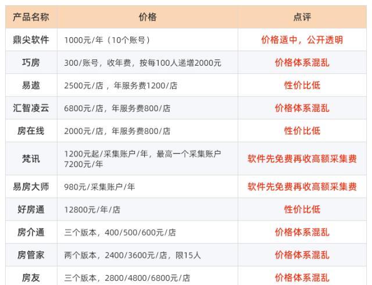Screen dimensions: 372x285
Task: Click the 6800元/店，年服务费800/店 price cell
Action: [148, 108]
